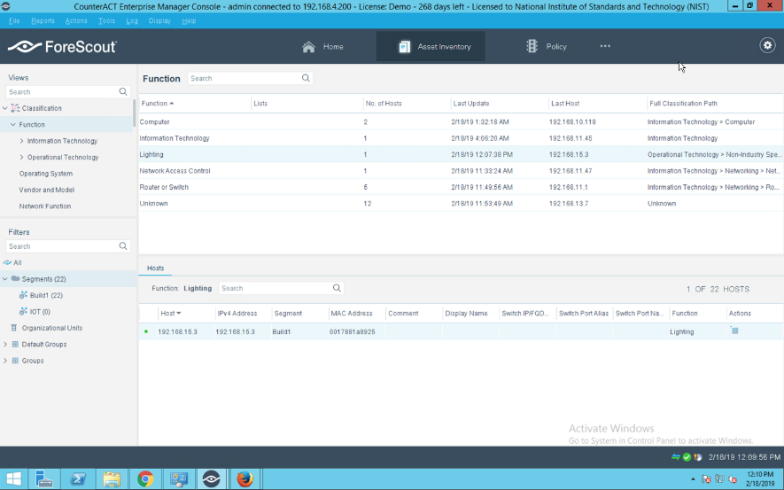Open the Windows Start button

(13, 479)
